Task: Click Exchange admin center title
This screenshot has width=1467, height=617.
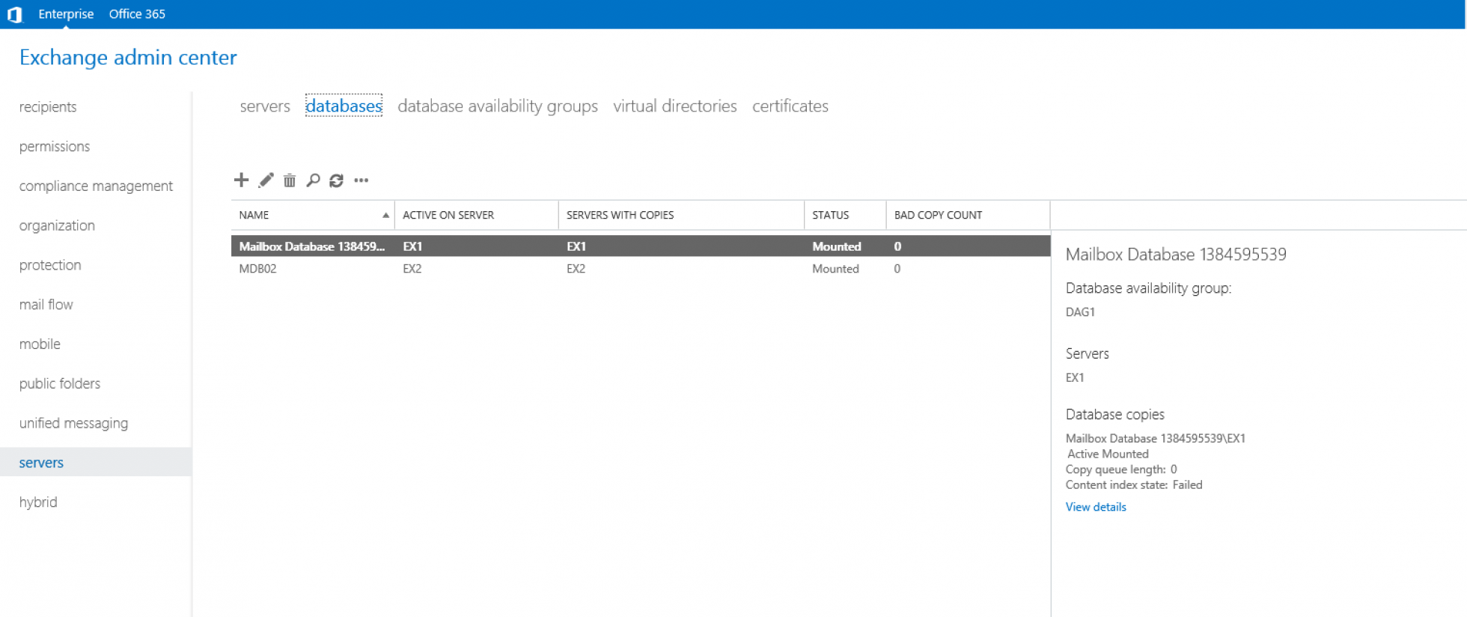Action: tap(128, 58)
